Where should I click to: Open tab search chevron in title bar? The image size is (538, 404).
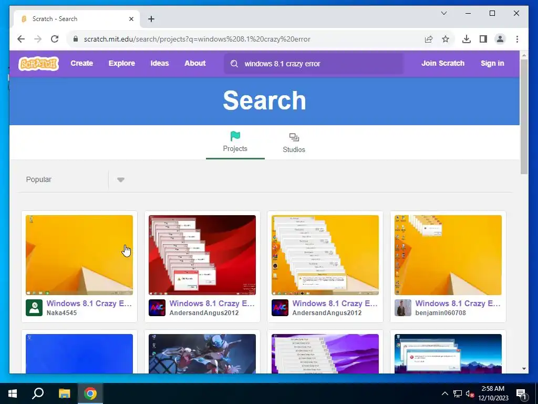[x=443, y=13]
